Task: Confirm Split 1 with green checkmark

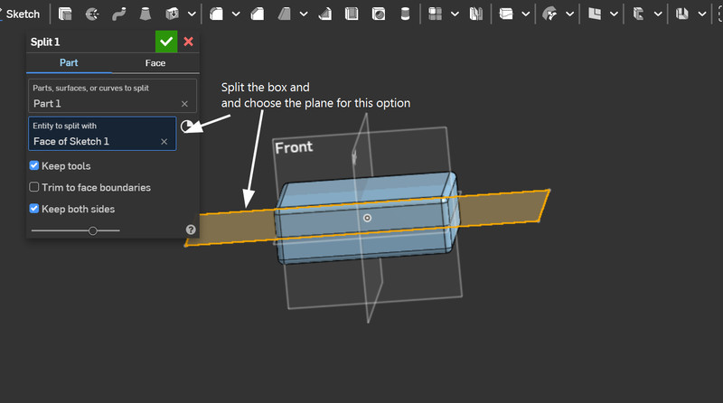Action: point(166,42)
